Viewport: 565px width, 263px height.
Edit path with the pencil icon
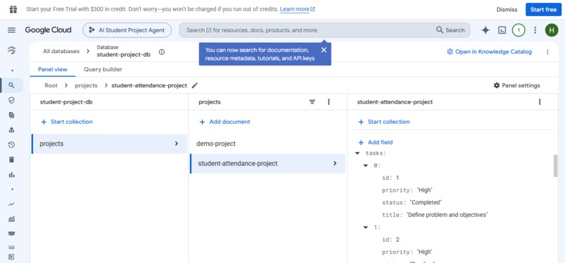195,85
